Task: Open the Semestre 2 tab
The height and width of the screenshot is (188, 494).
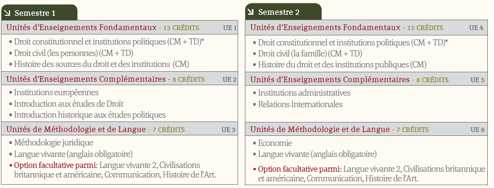Action: point(283,12)
